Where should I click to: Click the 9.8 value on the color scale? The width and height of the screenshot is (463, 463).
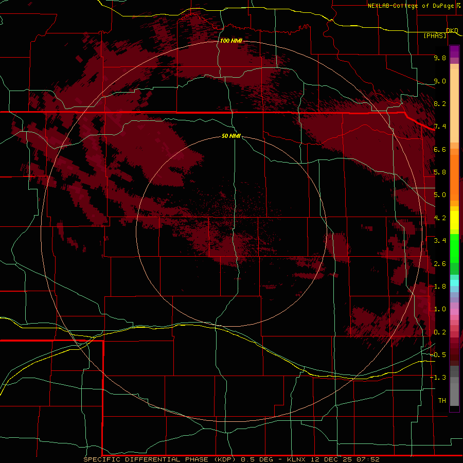point(440,58)
